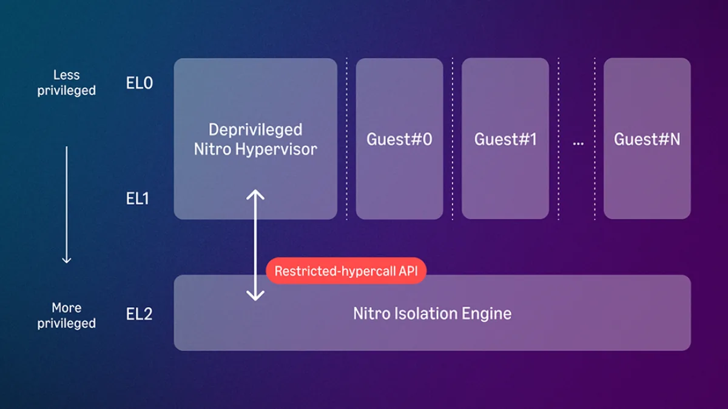Click the 'More privileged' text
Image resolution: width=728 pixels, height=409 pixels.
click(67, 315)
